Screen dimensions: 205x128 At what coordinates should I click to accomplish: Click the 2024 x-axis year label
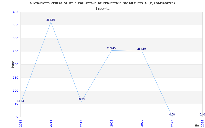point(202,123)
